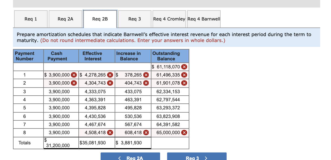
Task: Click the error icon next to 378,265 increase
Action: (x=145, y=75)
